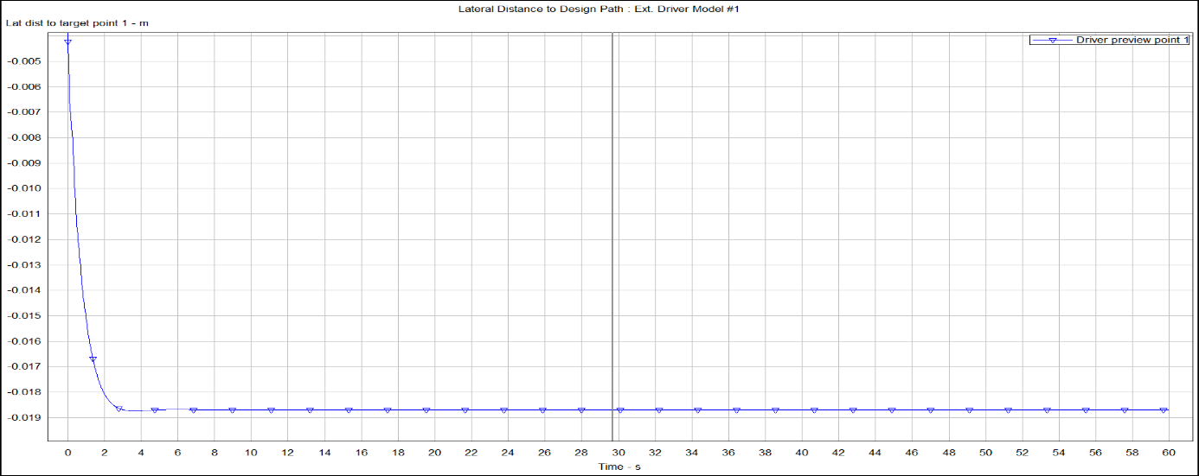Screen dimensions: 1199x476
Task: Click the y-axis tick label -0.007
Action: (x=24, y=112)
